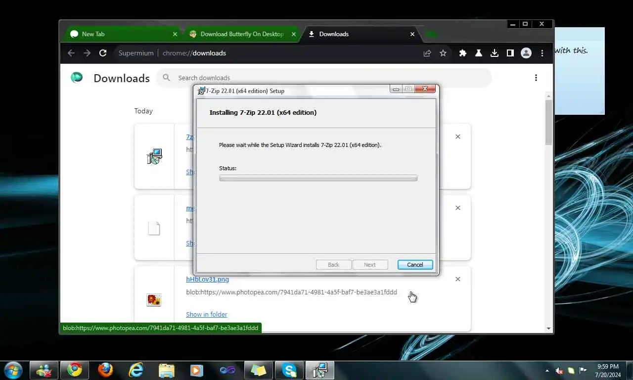This screenshot has width=633, height=380.
Task: Close the 7-Zip Setup dialog window
Action: pyautogui.click(x=425, y=89)
